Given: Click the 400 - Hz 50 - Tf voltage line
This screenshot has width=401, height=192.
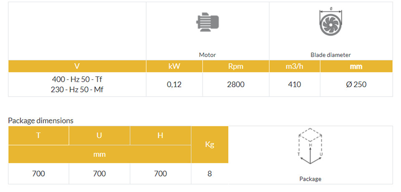Looking at the screenshot, I should pos(77,79).
